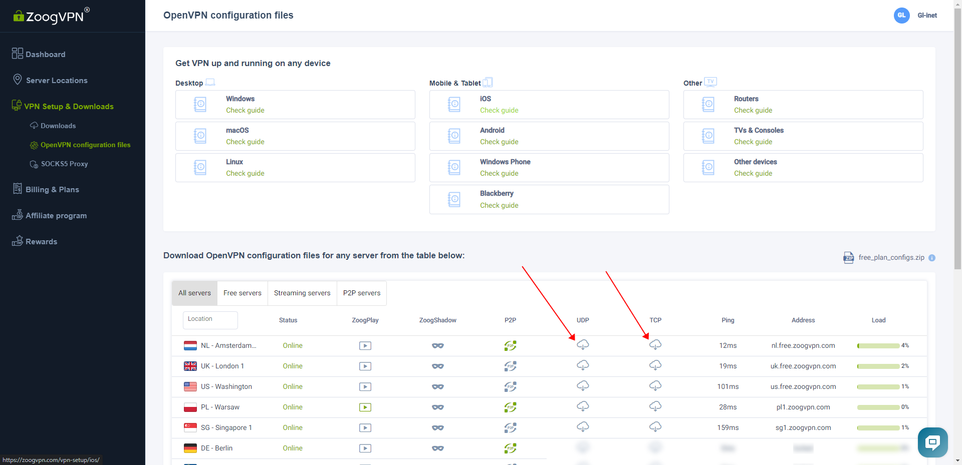This screenshot has height=465, width=962.
Task: Click the ZoogVPN logo
Action: tap(50, 16)
